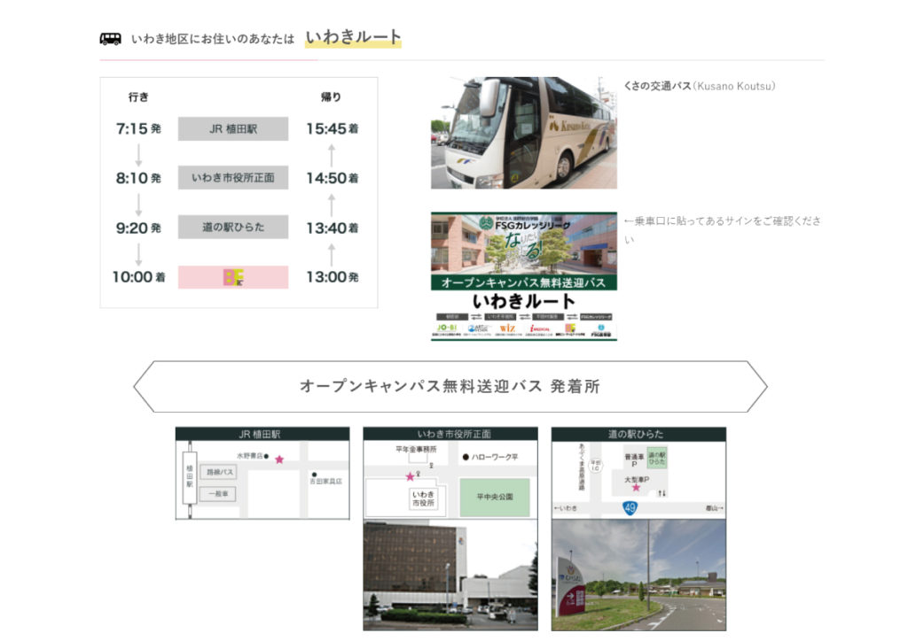Viewport: 908px width, 641px height.
Task: Click the 行き column header
Action: pyautogui.click(x=138, y=97)
